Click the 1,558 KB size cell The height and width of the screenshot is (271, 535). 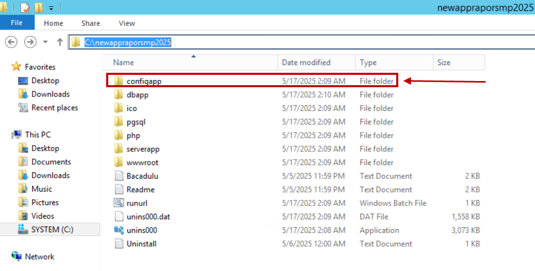pyautogui.click(x=466, y=217)
